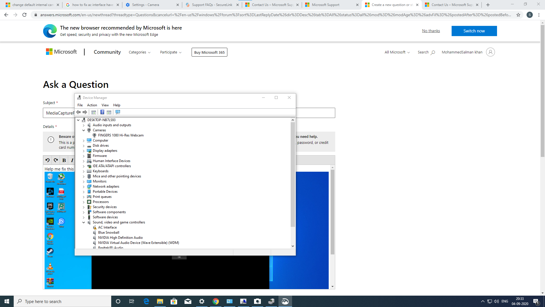Open the Participate dropdown

pos(171,52)
